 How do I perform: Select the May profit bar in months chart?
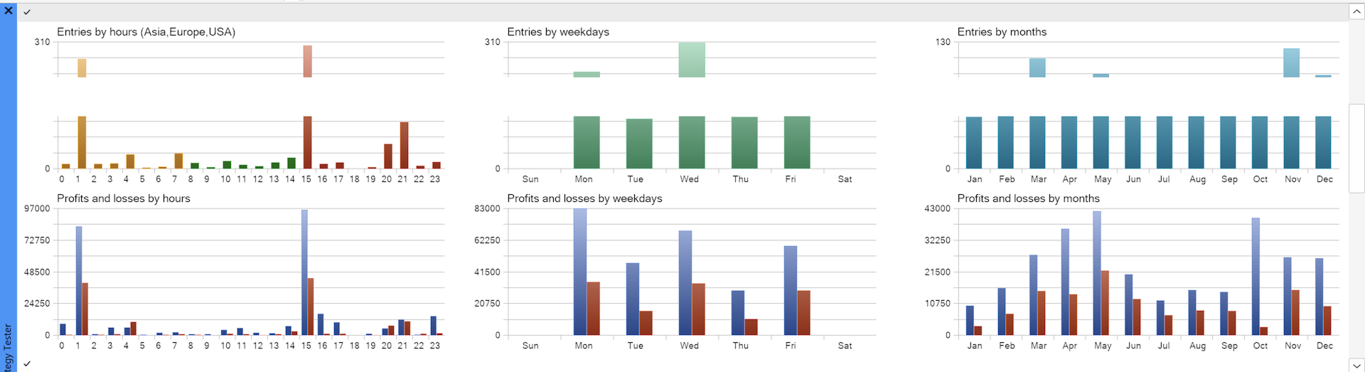tap(1097, 273)
